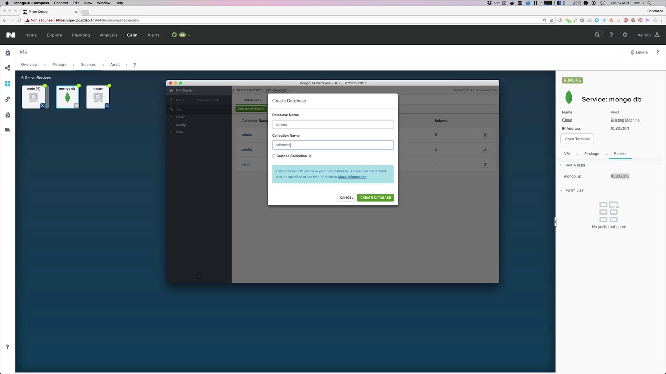Viewport: 666px width, 374px height.
Task: Click the help icon after Audit tab
Action: (135, 65)
